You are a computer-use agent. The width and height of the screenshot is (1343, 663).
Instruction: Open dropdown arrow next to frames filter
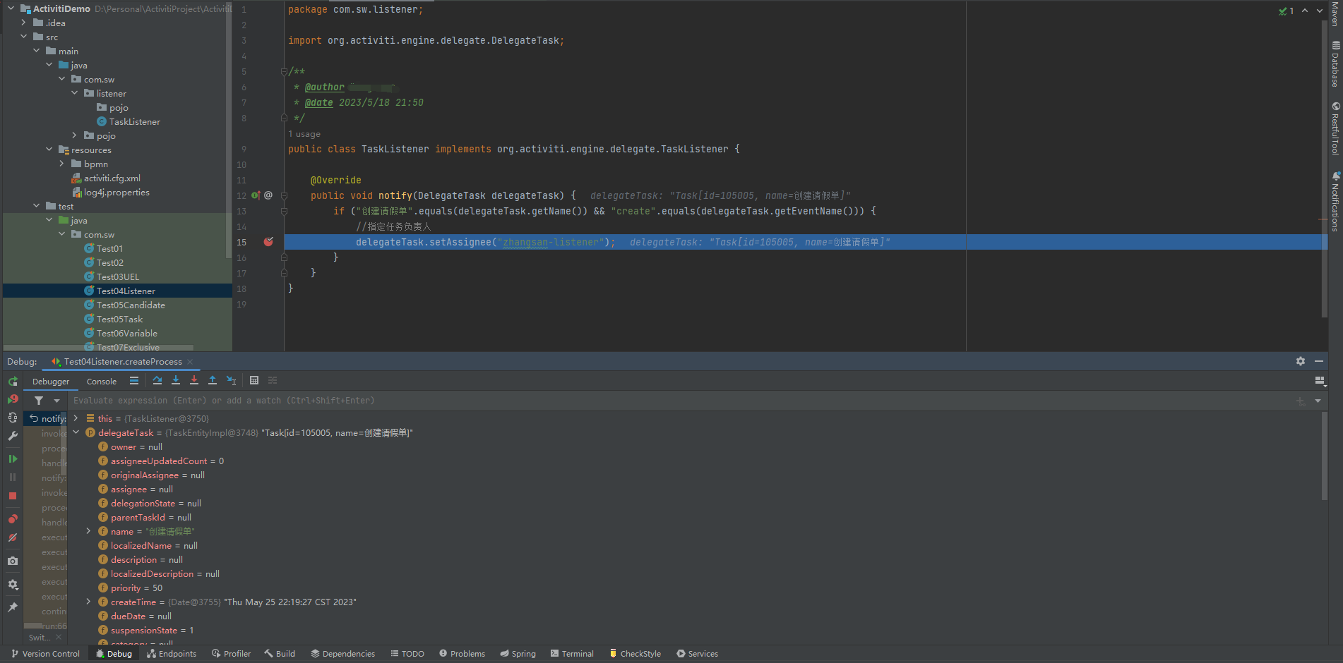(57, 401)
